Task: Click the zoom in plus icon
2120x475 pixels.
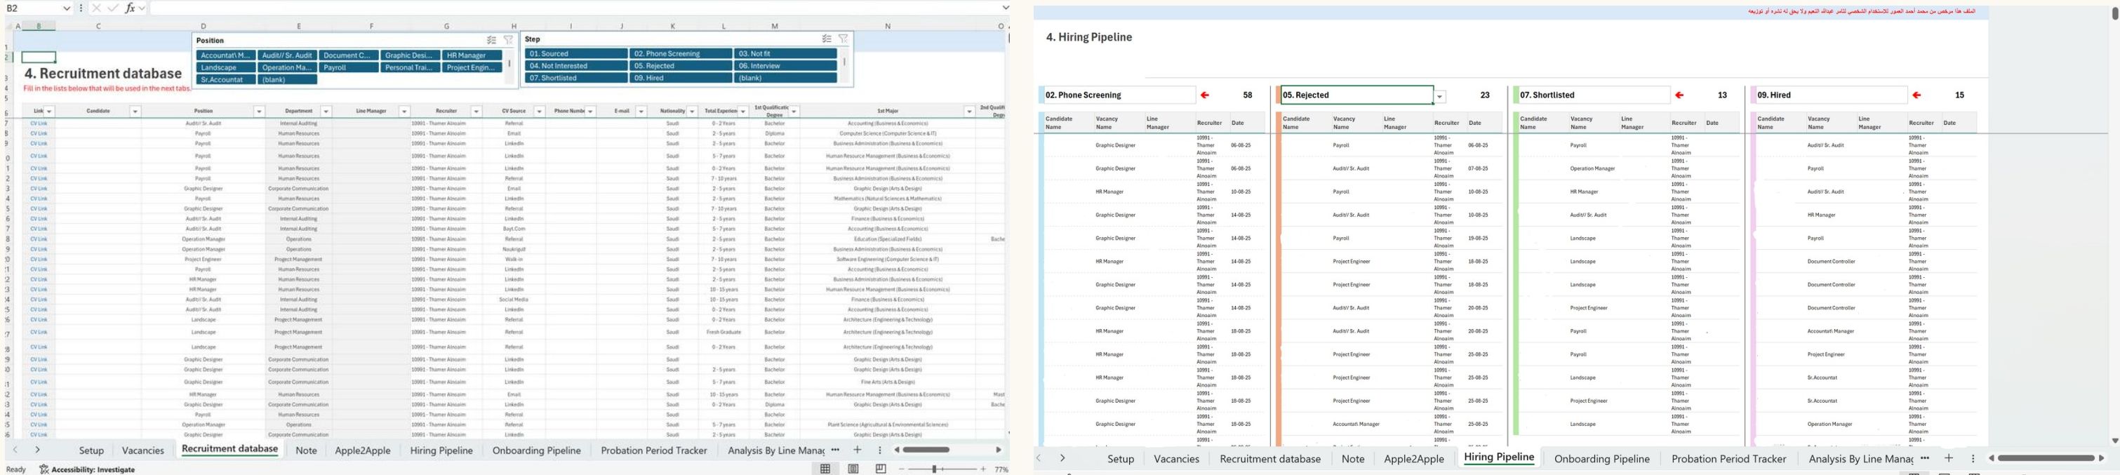Action: pyautogui.click(x=983, y=469)
